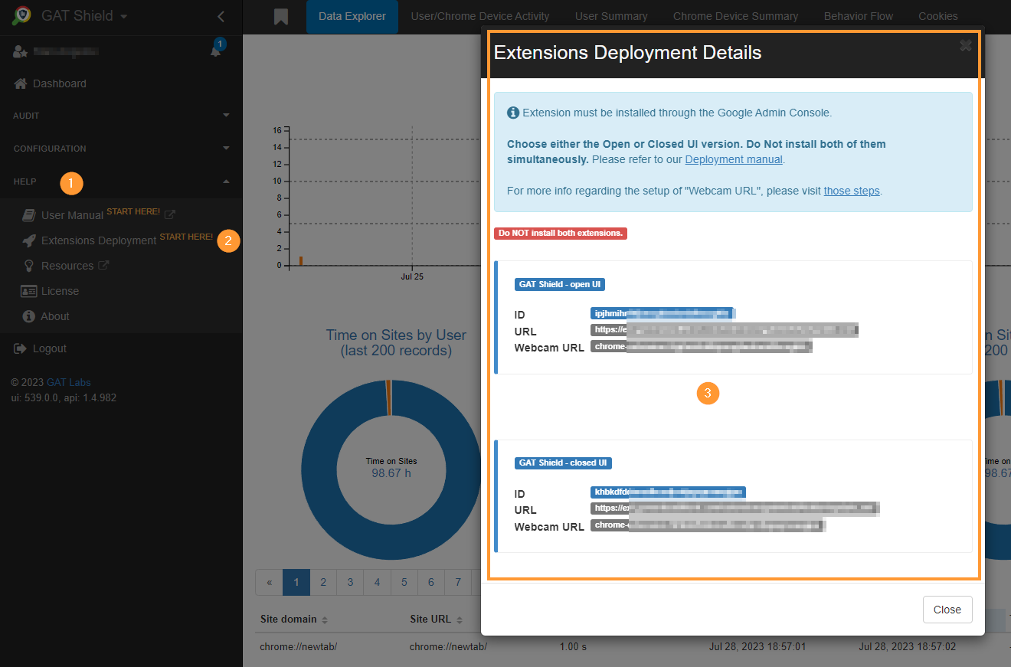Collapse the Help section
Viewport: 1011px width, 667px height.
225,181
